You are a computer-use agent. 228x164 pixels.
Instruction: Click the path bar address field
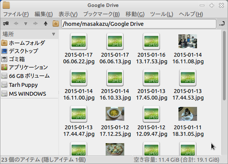[x=139, y=24]
